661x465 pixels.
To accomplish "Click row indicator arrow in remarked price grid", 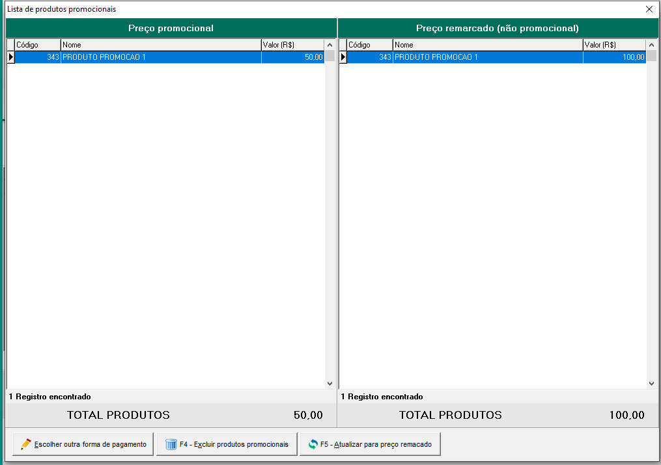I will (x=343, y=57).
